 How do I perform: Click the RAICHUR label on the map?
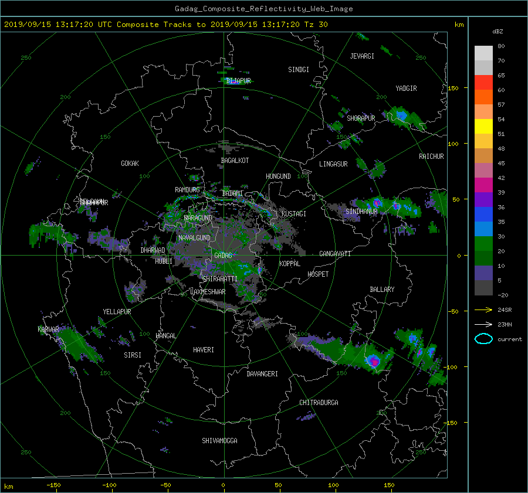[x=431, y=157]
